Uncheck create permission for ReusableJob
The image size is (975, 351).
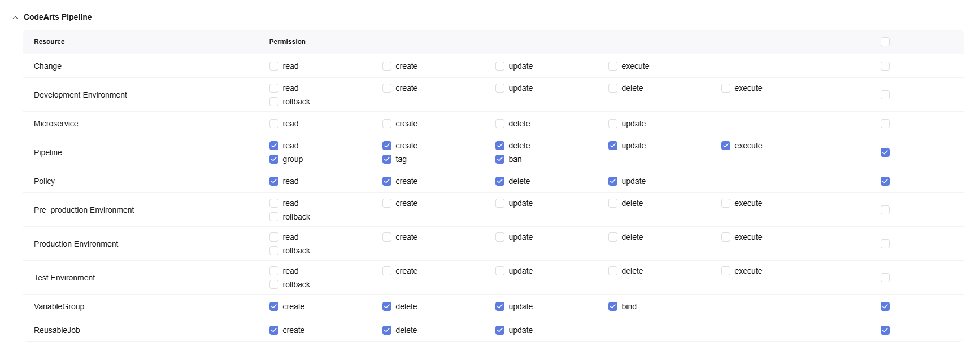coord(274,330)
